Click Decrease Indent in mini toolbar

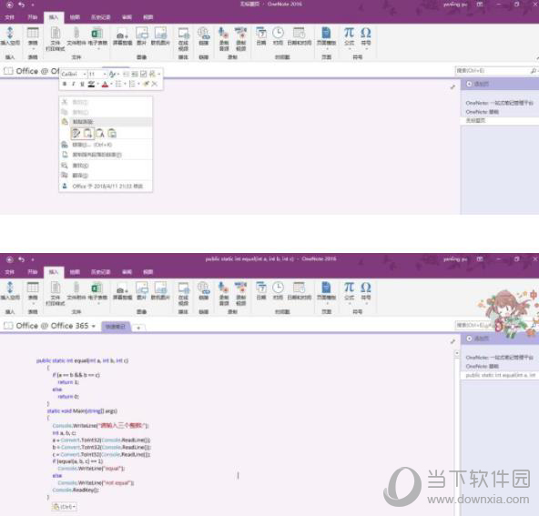tap(127, 74)
